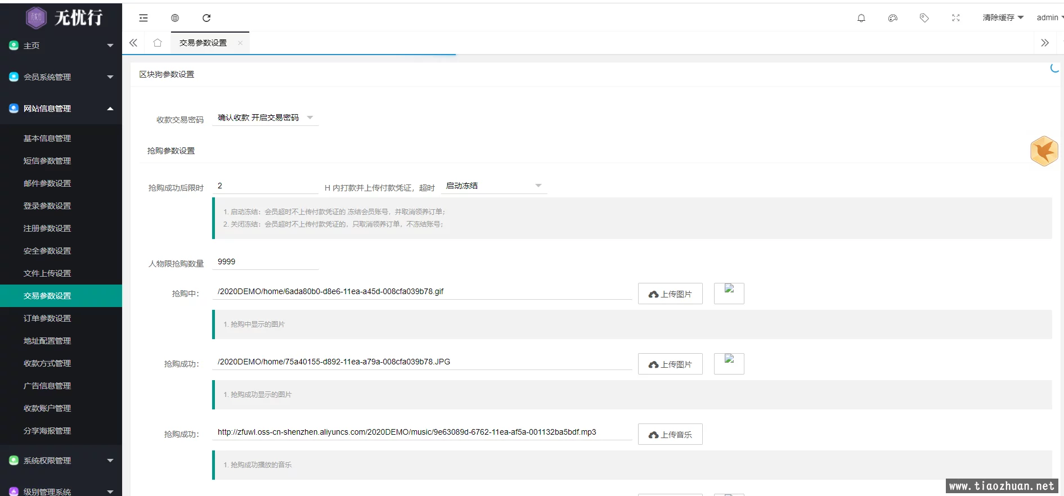Select 收款方式管理 menu item
Viewport: 1064px width, 496px height.
(x=47, y=363)
